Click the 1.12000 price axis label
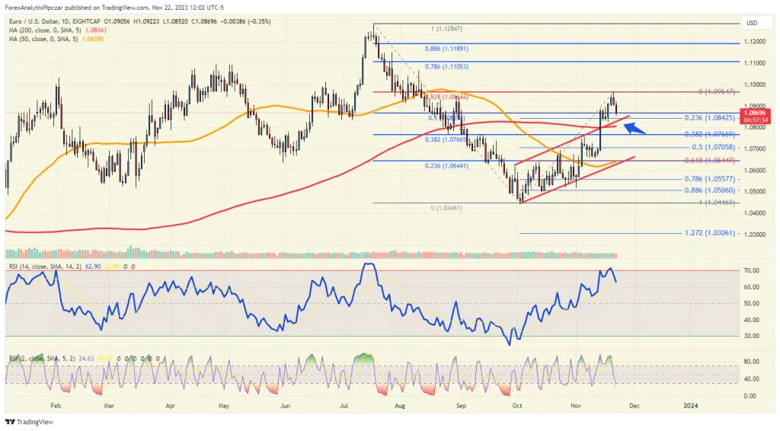The image size is (780, 431). pos(755,41)
